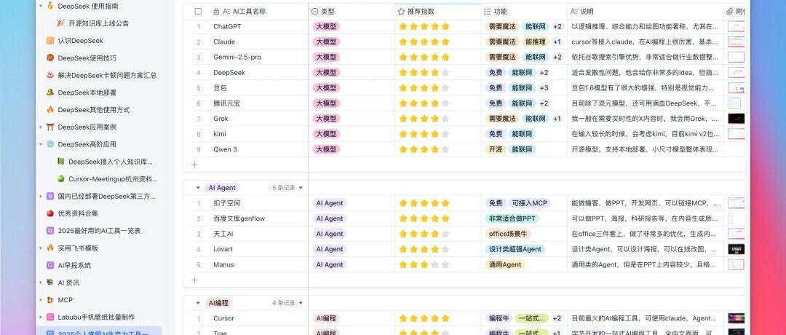Click the purple table icon of 2025最好用的AI工具一览表
Image resolution: width=786 pixels, height=335 pixels.
tap(50, 231)
